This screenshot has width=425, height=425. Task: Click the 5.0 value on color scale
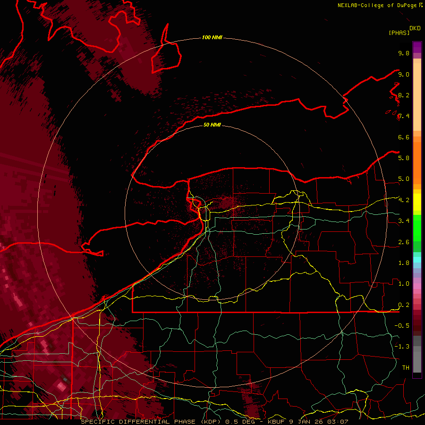[x=404, y=179]
